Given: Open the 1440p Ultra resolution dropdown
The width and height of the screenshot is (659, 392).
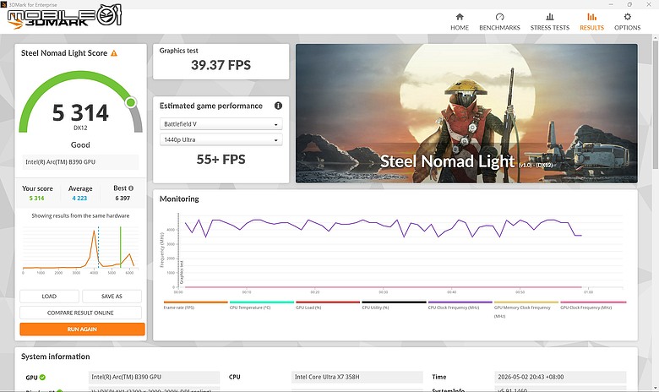Looking at the screenshot, I should coord(221,139).
